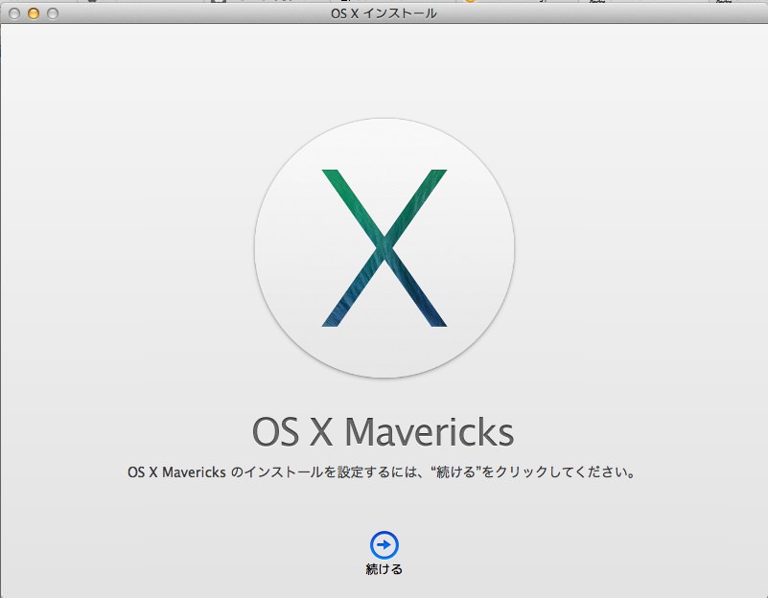
Task: Click the blue arrow continue icon
Action: click(x=384, y=544)
